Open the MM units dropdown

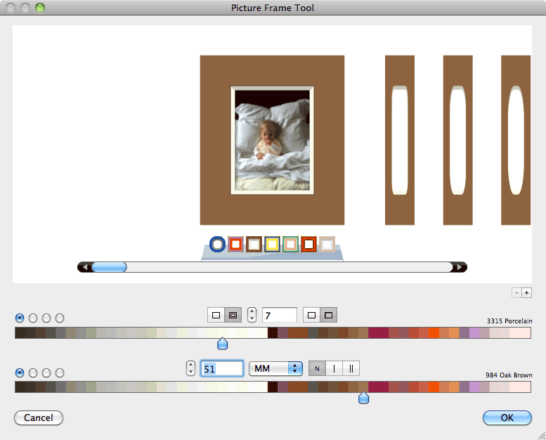click(x=275, y=368)
